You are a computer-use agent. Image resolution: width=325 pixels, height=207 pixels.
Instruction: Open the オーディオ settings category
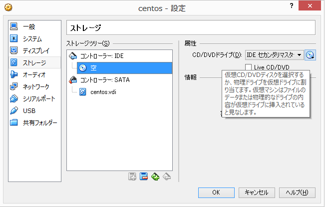point(34,74)
